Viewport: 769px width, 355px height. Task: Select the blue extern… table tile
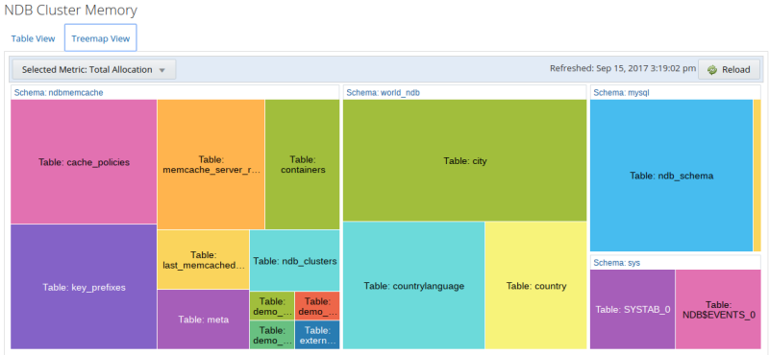point(317,335)
